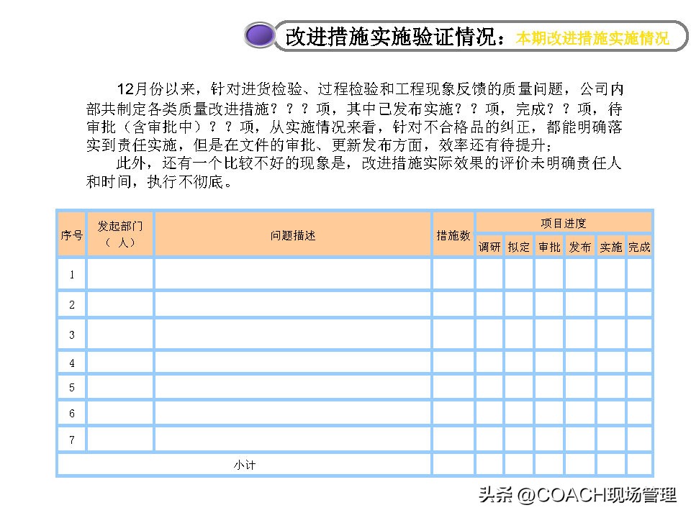Select the 发布 progress header cell
691x518 pixels.
point(579,246)
